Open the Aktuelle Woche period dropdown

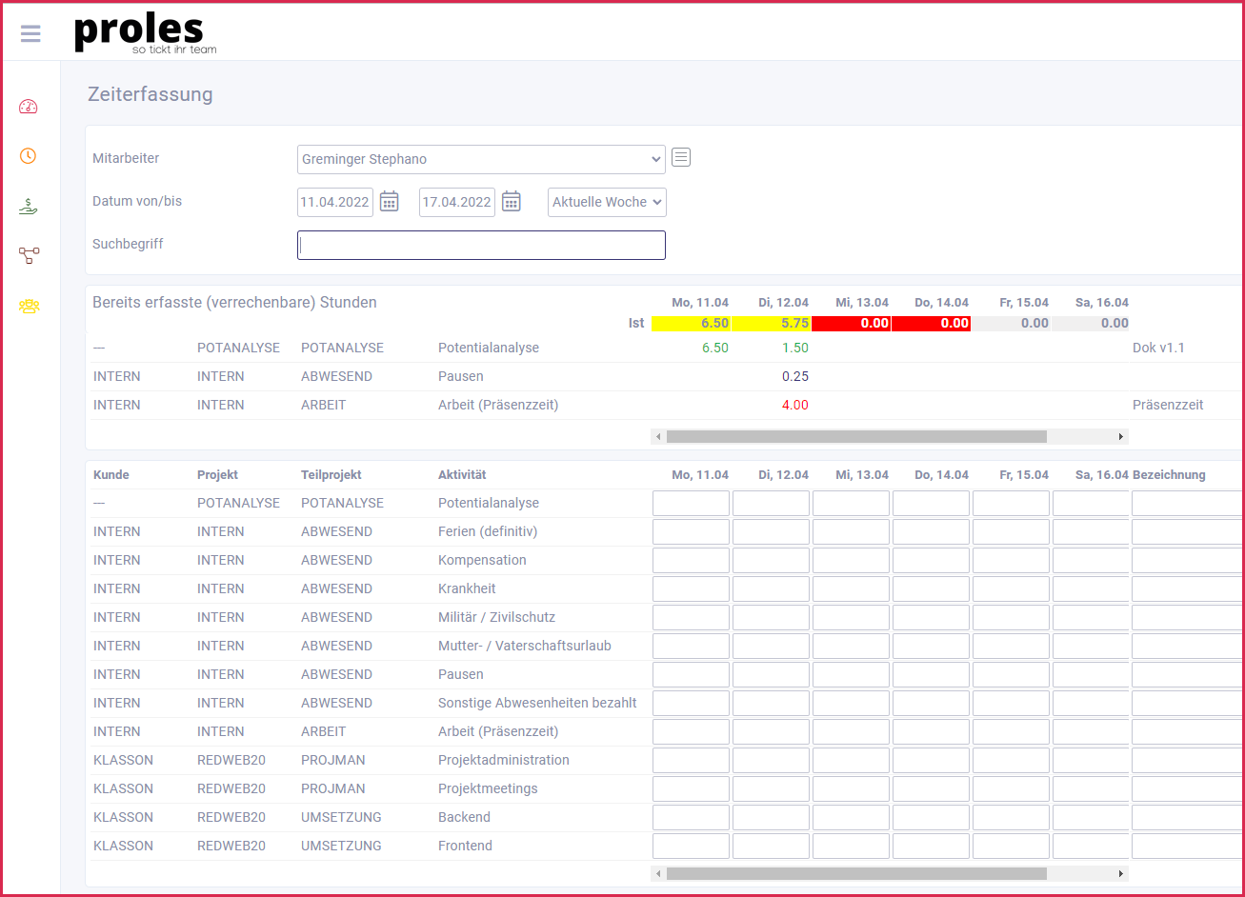click(607, 202)
